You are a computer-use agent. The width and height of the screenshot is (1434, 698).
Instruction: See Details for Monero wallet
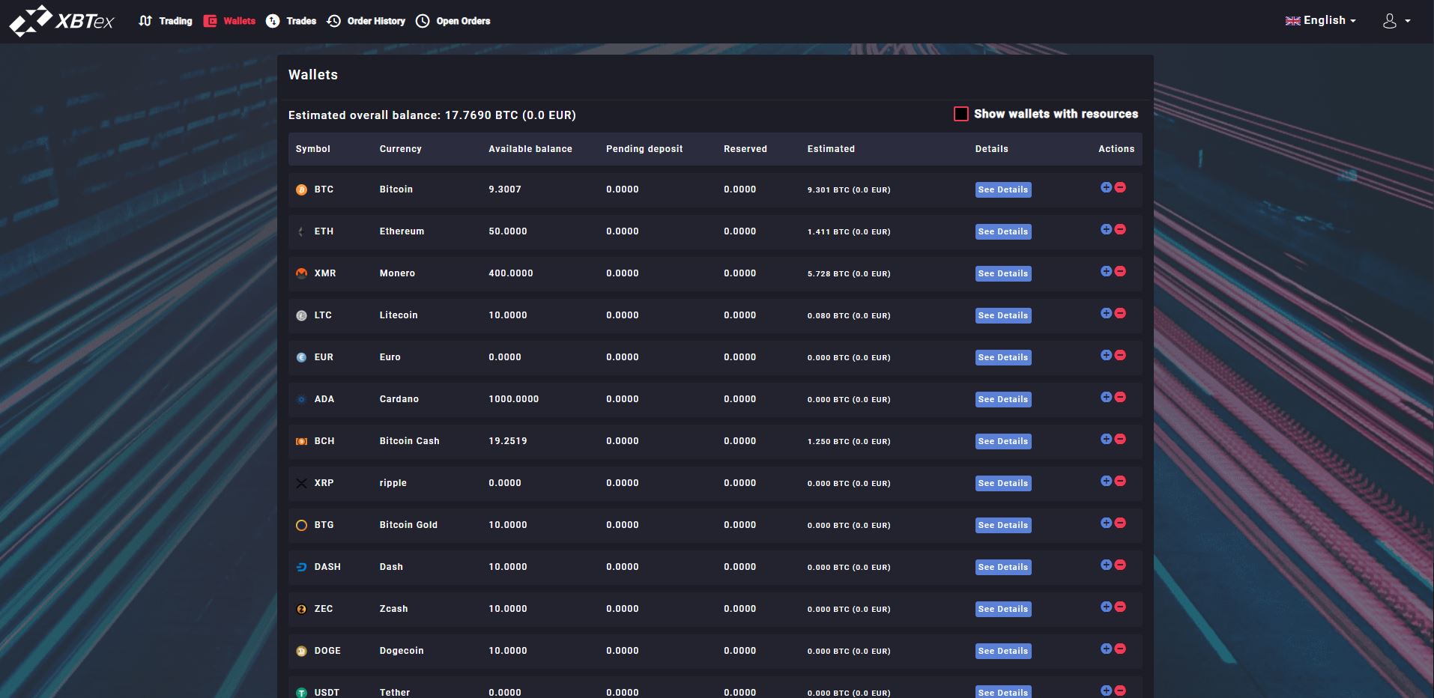tap(1003, 274)
